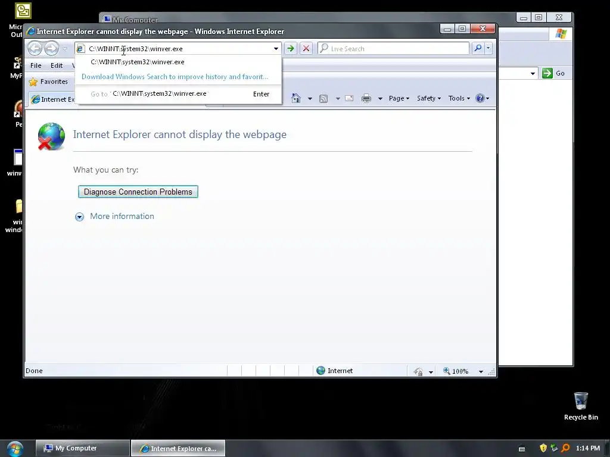The width and height of the screenshot is (610, 457).
Task: Expand the More information section
Action: 79,217
